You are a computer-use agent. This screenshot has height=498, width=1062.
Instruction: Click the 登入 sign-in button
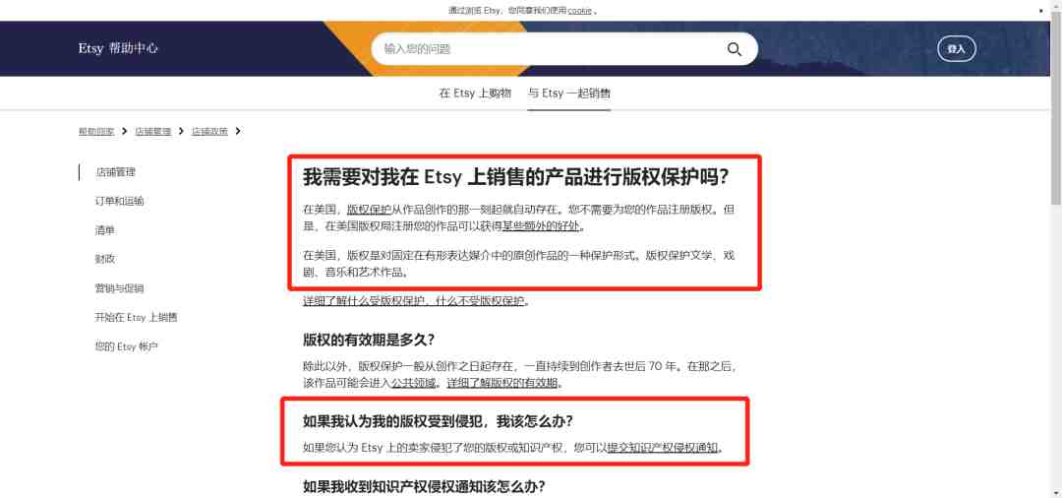pyautogui.click(x=957, y=49)
